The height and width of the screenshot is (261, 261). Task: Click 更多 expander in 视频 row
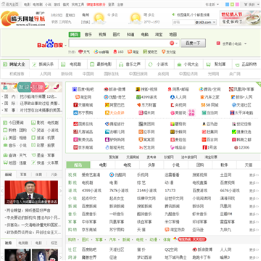coord(254,175)
